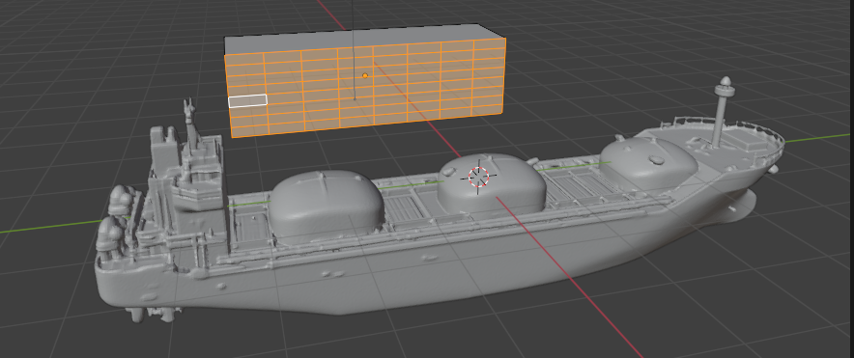
Task: Select the grey top face of the box
Action: tap(365, 40)
